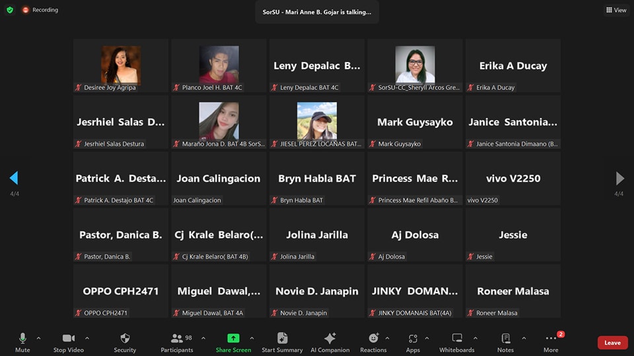Open the Reactions emoji icon
634x356 pixels.
(x=373, y=338)
